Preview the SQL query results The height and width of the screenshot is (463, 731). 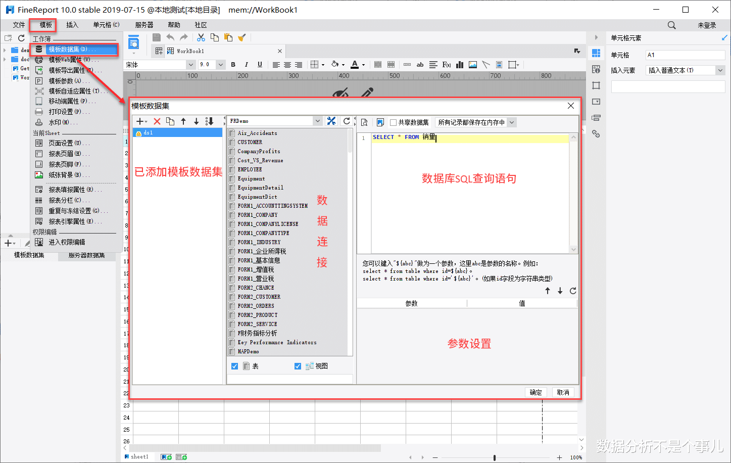(x=364, y=122)
